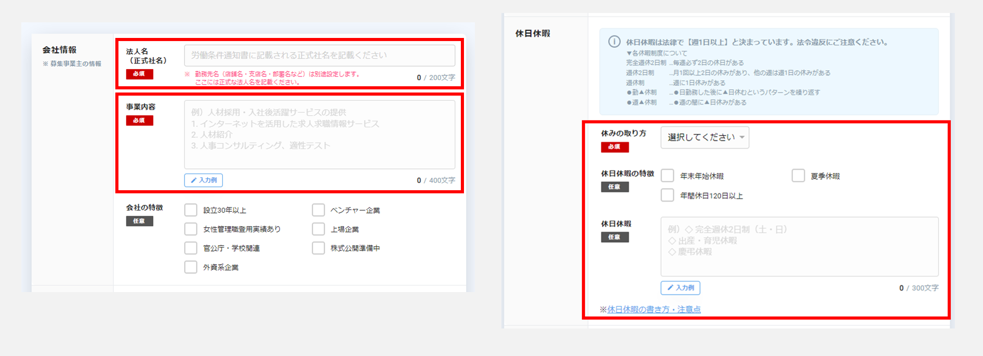Click the 休日休暇の特徴 label

click(627, 174)
